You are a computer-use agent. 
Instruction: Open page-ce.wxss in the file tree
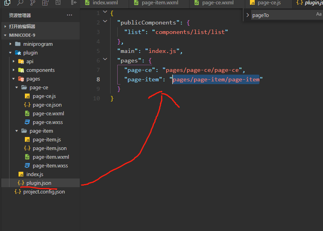tap(48, 122)
